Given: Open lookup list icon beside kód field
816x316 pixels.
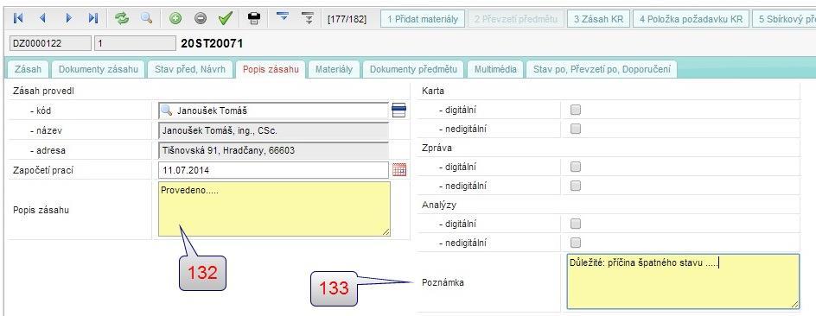Looking at the screenshot, I should click(398, 111).
